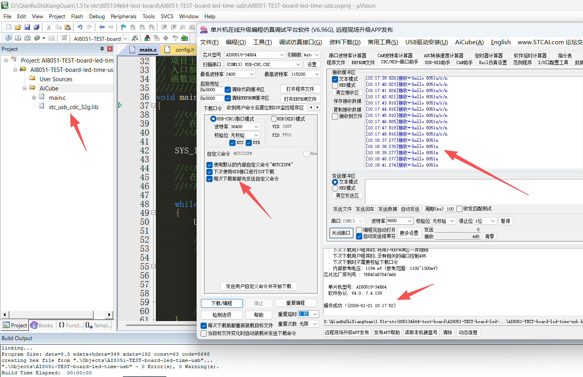This screenshot has width=583, height=377.
Task: Toggle the bookmark flag icon
Action: point(123,27)
